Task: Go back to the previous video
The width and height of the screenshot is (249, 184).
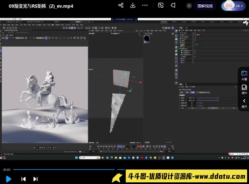Action: (24, 179)
